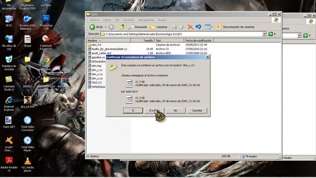Sort by the Tipo column header

tap(169, 41)
